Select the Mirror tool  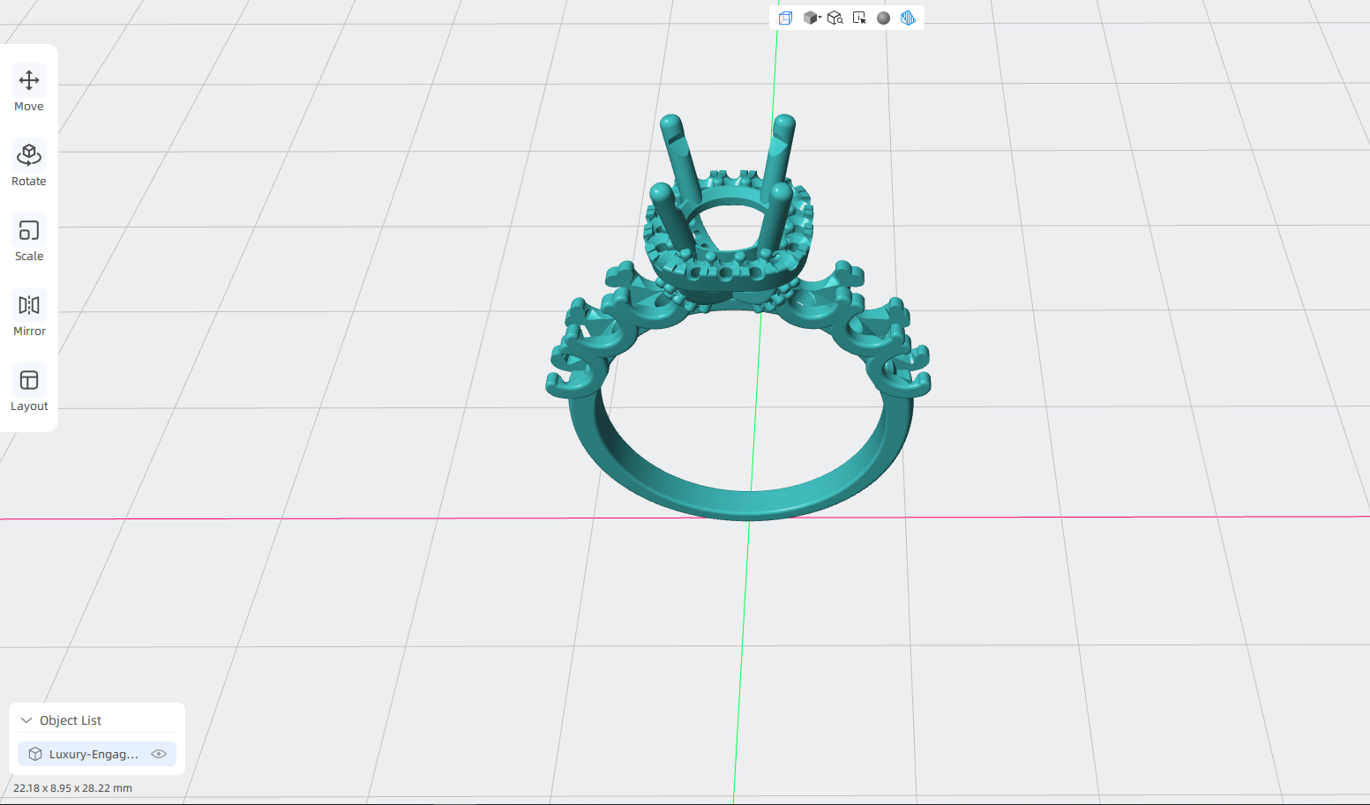click(x=29, y=314)
